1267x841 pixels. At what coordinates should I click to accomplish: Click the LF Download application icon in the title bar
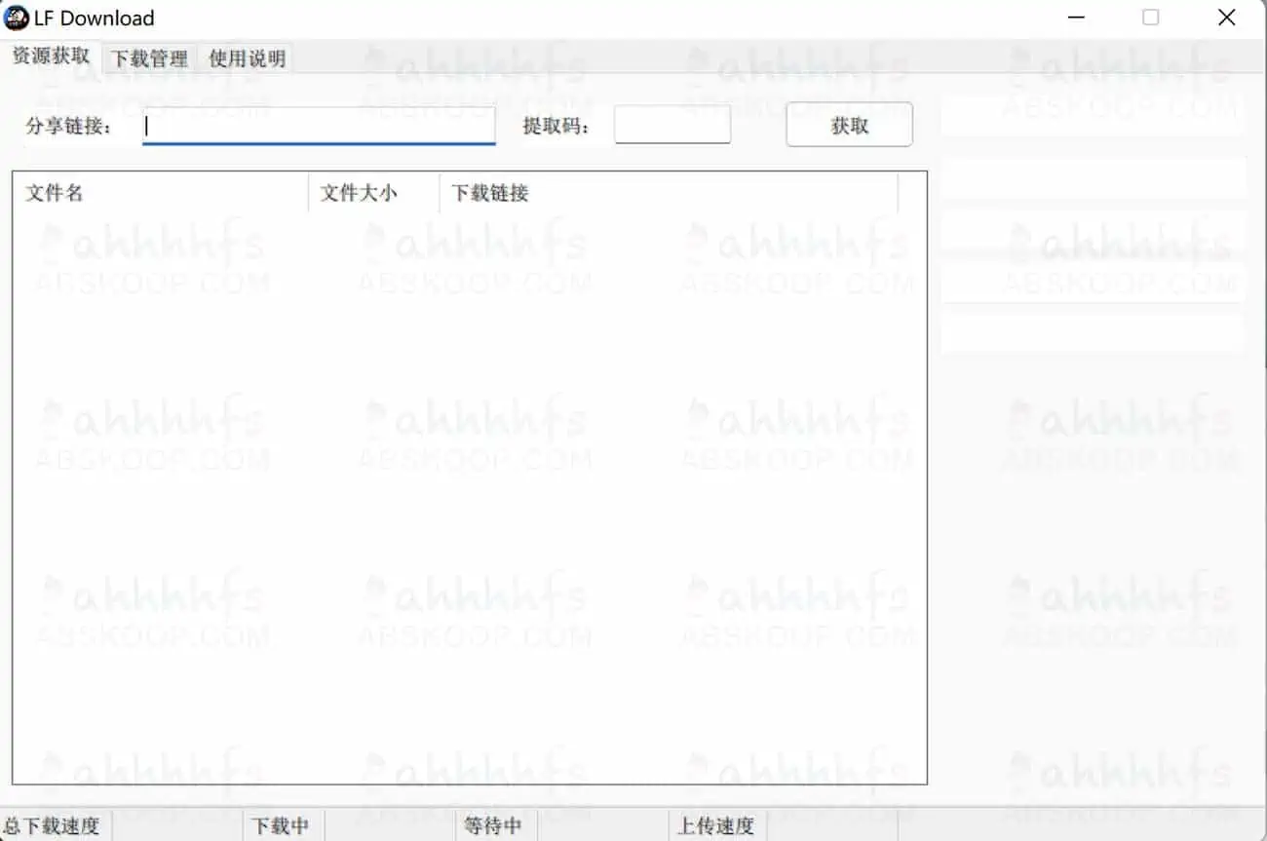coord(17,18)
